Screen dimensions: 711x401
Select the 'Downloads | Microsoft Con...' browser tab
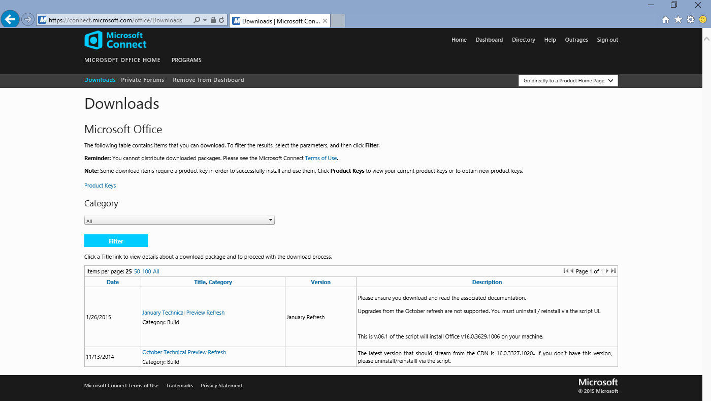click(280, 21)
